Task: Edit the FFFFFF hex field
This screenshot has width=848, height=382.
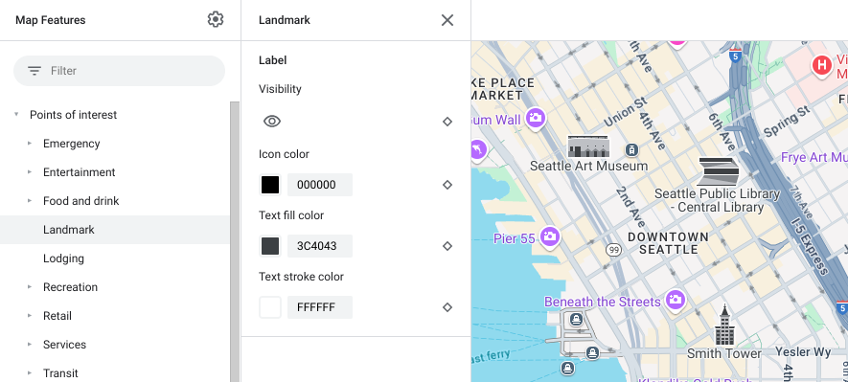Action: (x=320, y=307)
